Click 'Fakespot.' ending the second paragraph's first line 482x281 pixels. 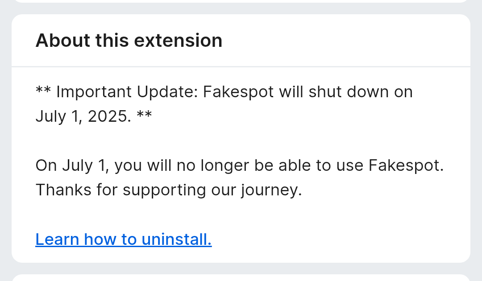click(406, 165)
